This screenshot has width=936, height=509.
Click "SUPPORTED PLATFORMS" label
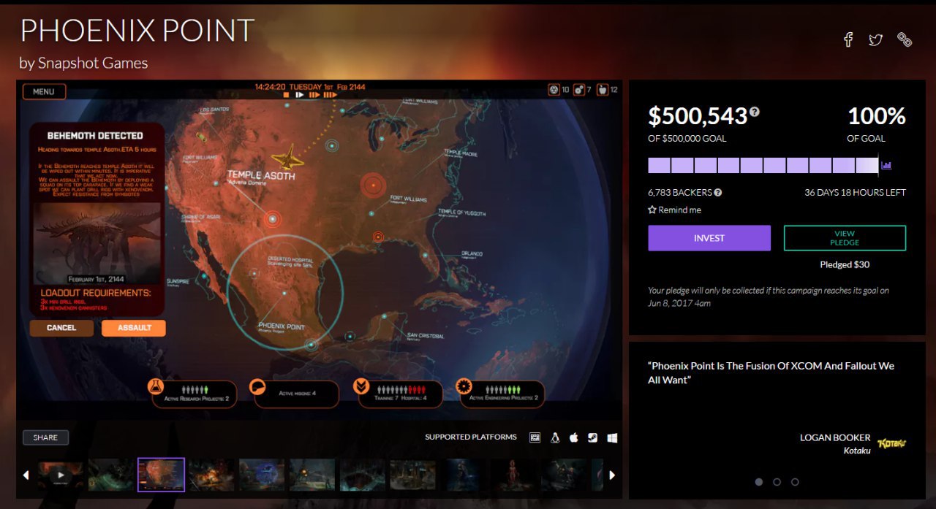click(471, 437)
